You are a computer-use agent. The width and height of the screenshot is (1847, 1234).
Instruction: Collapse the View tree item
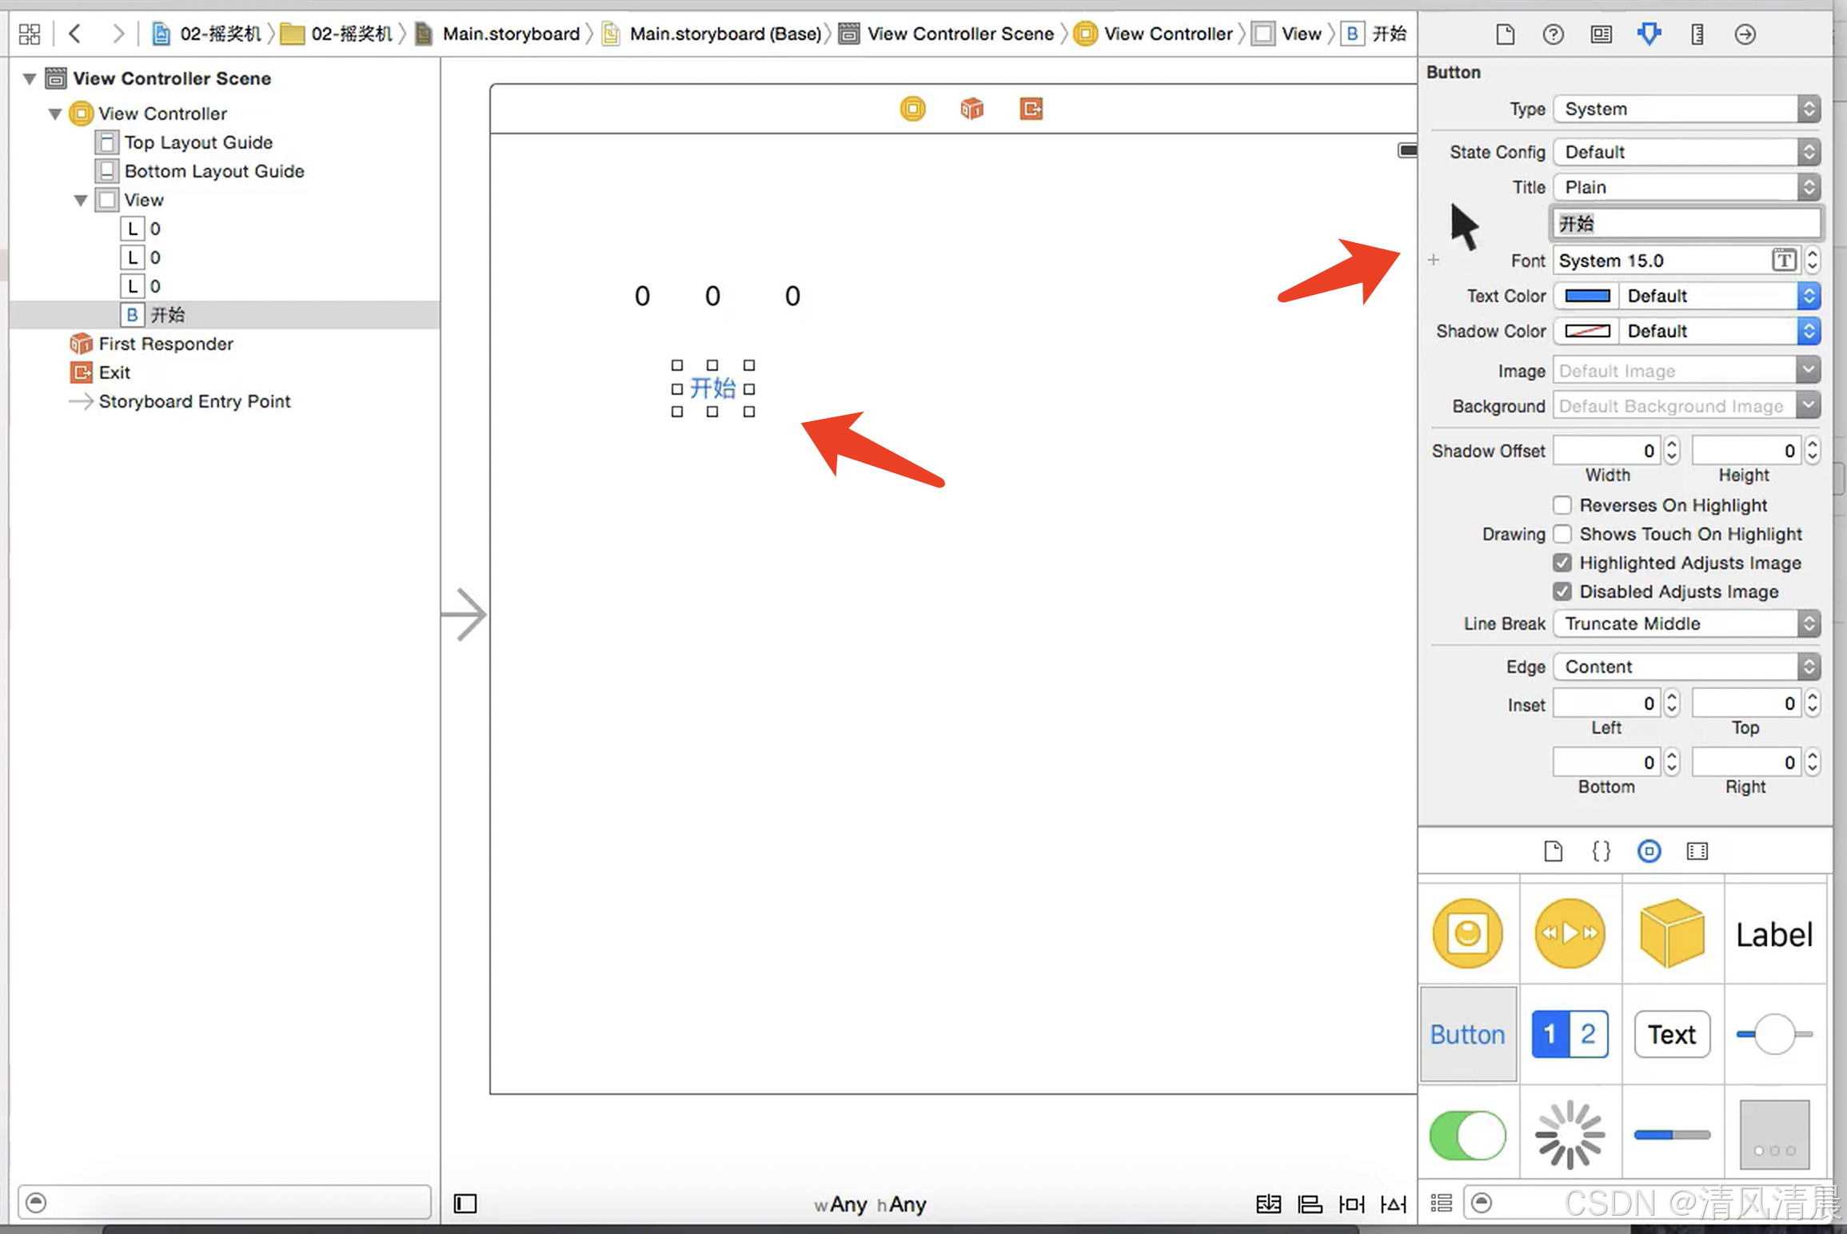click(80, 200)
